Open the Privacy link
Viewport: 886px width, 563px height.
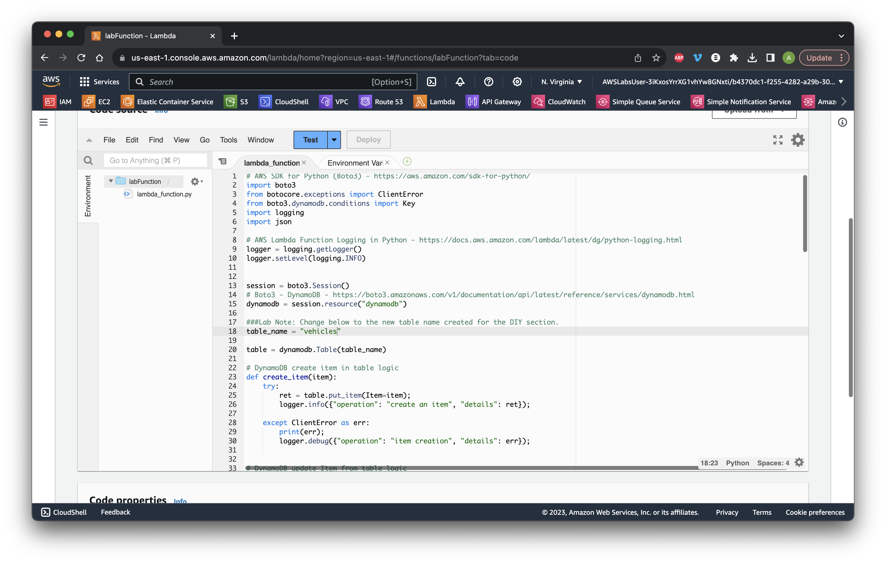[727, 512]
